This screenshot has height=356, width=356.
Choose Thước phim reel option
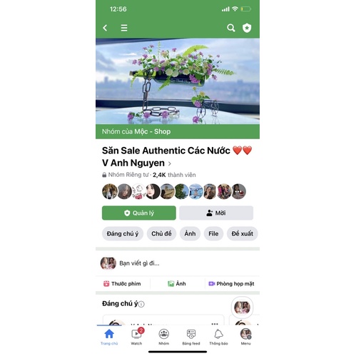pos(122,284)
